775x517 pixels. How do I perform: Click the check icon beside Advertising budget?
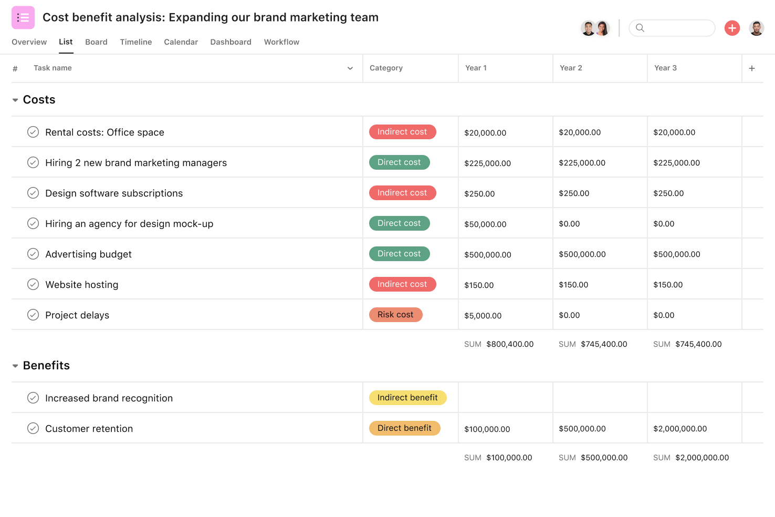pyautogui.click(x=33, y=254)
